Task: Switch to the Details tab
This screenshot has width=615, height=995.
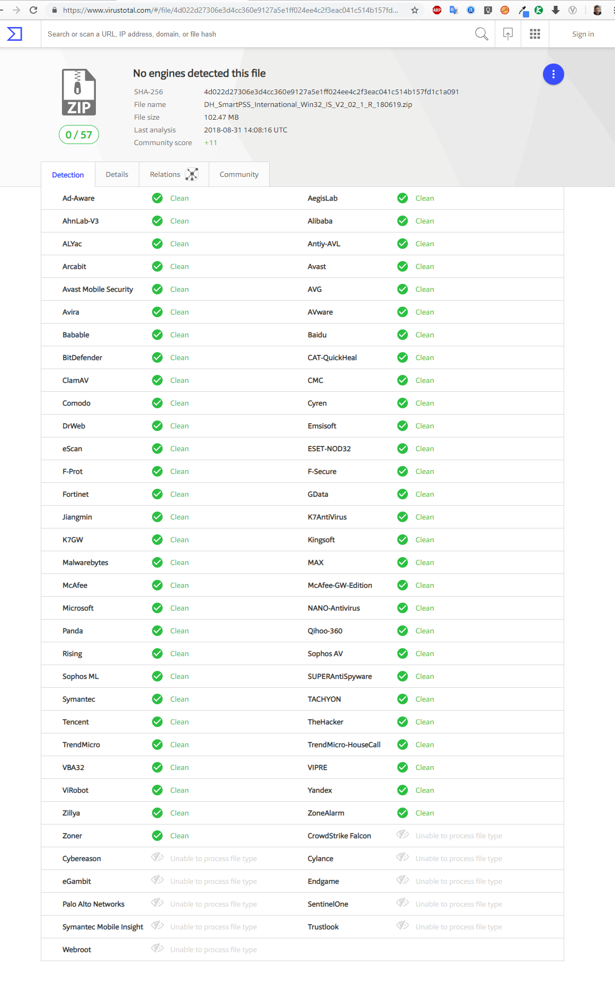Action: (117, 174)
